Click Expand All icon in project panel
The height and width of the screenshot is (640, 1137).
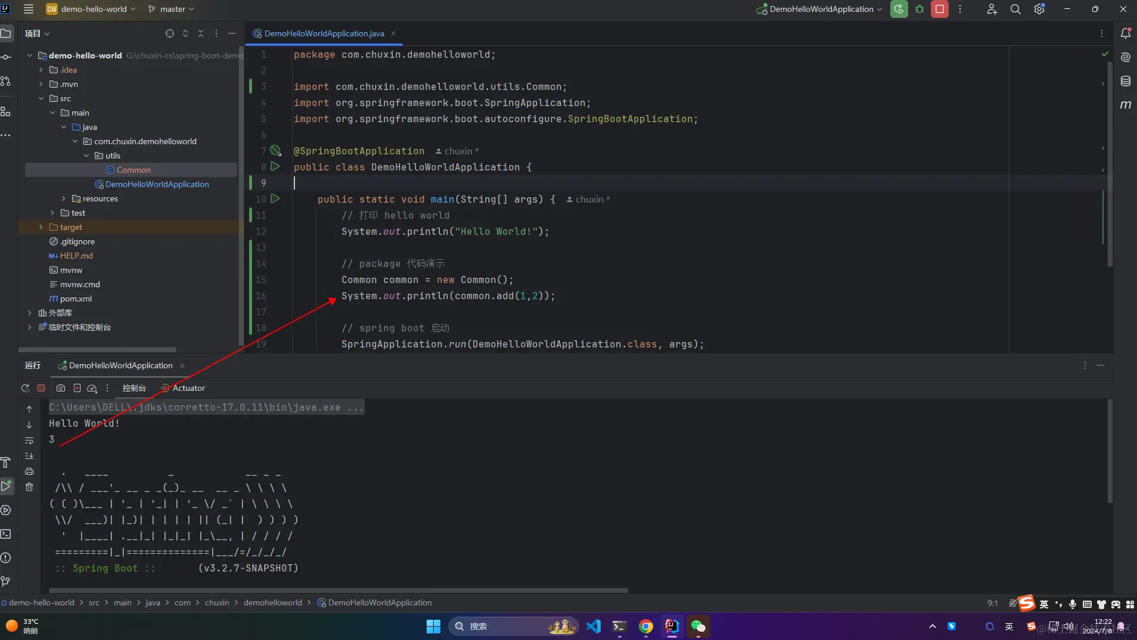click(x=185, y=33)
